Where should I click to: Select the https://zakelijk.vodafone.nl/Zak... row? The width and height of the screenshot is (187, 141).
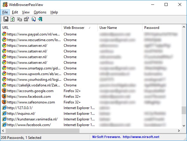coord(91,85)
